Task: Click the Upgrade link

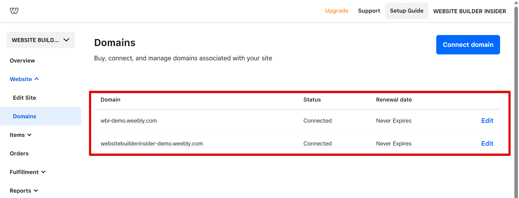Action: pyautogui.click(x=336, y=11)
